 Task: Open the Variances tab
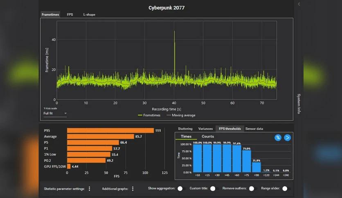click(205, 128)
